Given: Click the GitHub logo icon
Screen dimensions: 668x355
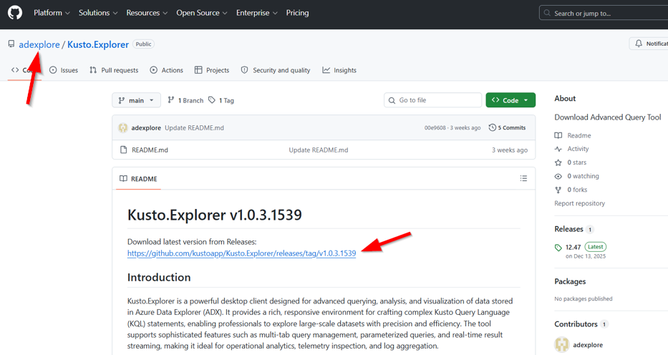Looking at the screenshot, I should [x=14, y=13].
